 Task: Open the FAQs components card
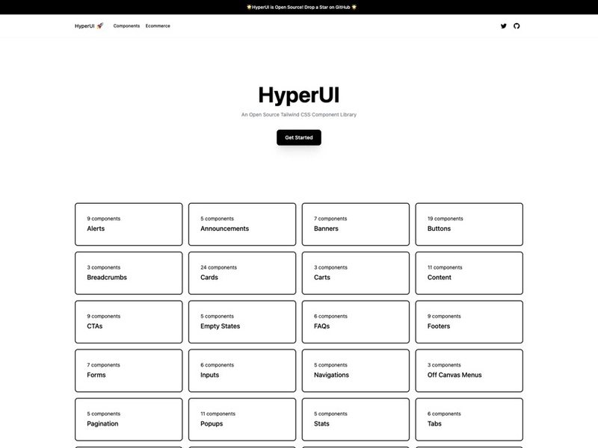356,322
